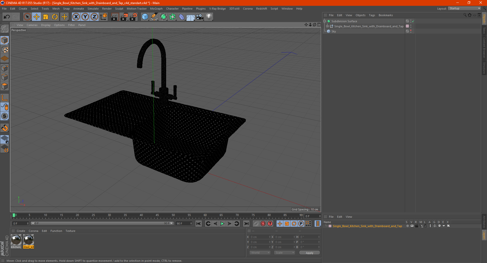The height and width of the screenshot is (263, 487).
Task: Add a Camera object icon
Action: pos(200,17)
